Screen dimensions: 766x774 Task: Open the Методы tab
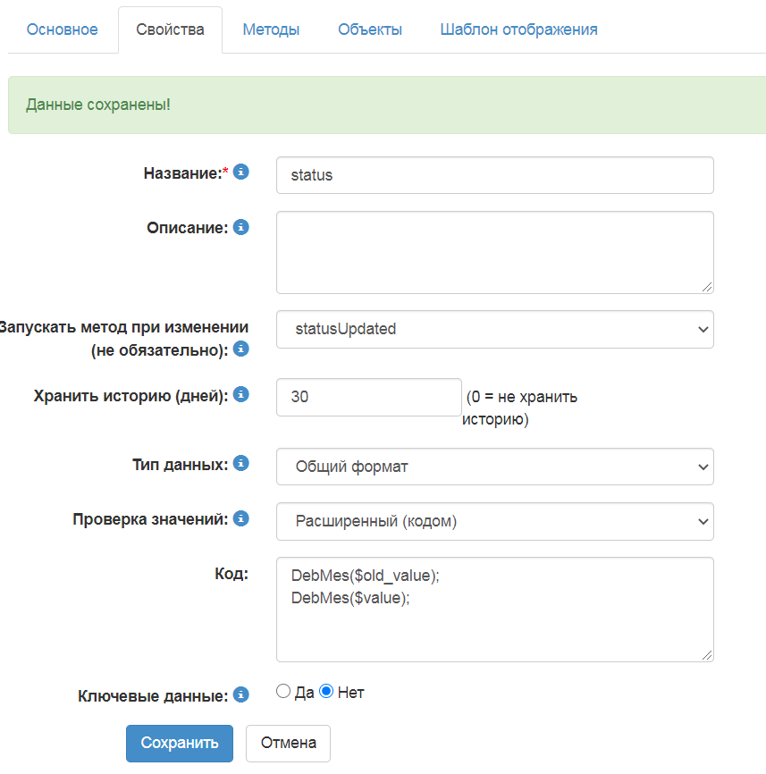[x=271, y=29]
